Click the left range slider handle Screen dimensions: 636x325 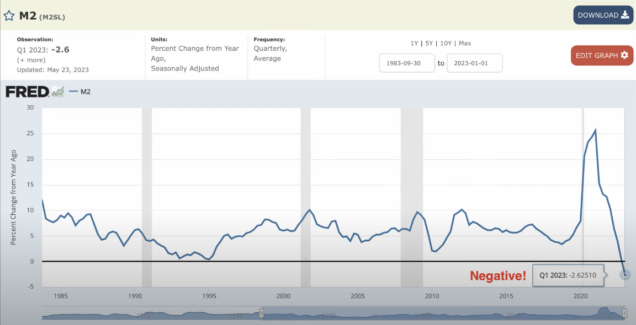tap(262, 313)
